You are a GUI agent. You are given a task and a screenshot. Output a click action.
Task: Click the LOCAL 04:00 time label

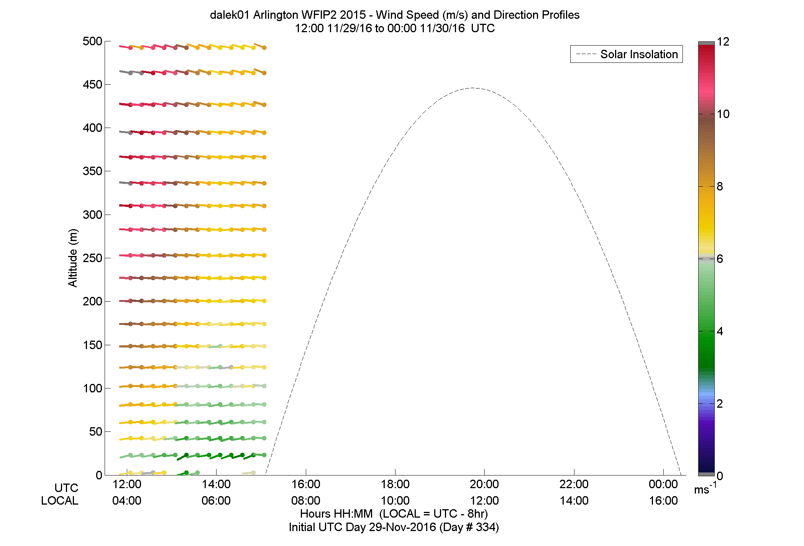click(x=127, y=501)
